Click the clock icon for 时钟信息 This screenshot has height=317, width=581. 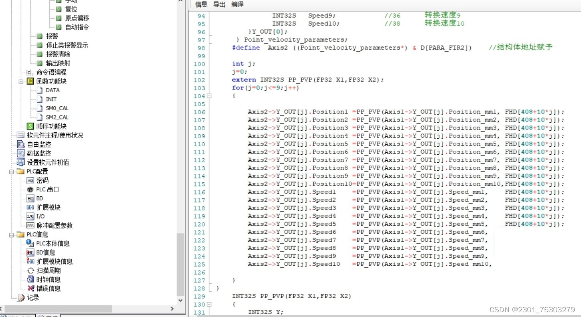[x=30, y=279]
